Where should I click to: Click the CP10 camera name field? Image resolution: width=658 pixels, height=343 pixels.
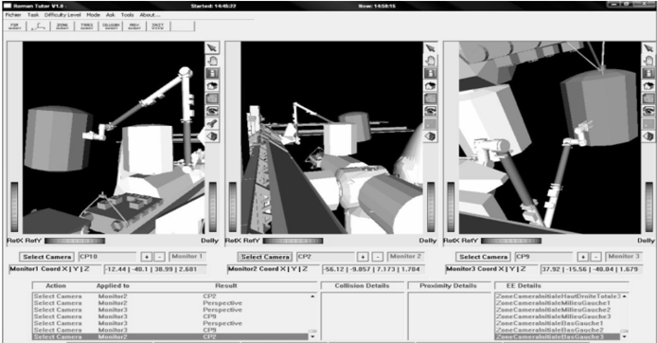(x=107, y=257)
